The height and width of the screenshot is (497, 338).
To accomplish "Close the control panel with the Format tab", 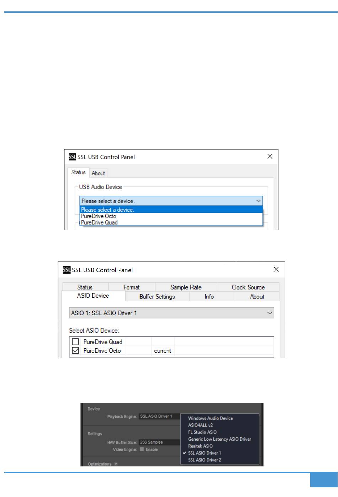I will (276, 270).
